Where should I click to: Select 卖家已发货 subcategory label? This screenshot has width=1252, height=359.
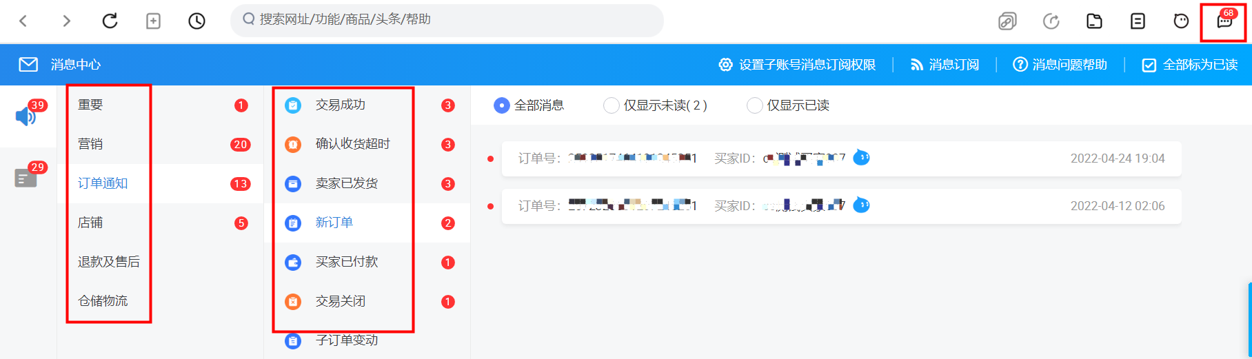point(347,183)
